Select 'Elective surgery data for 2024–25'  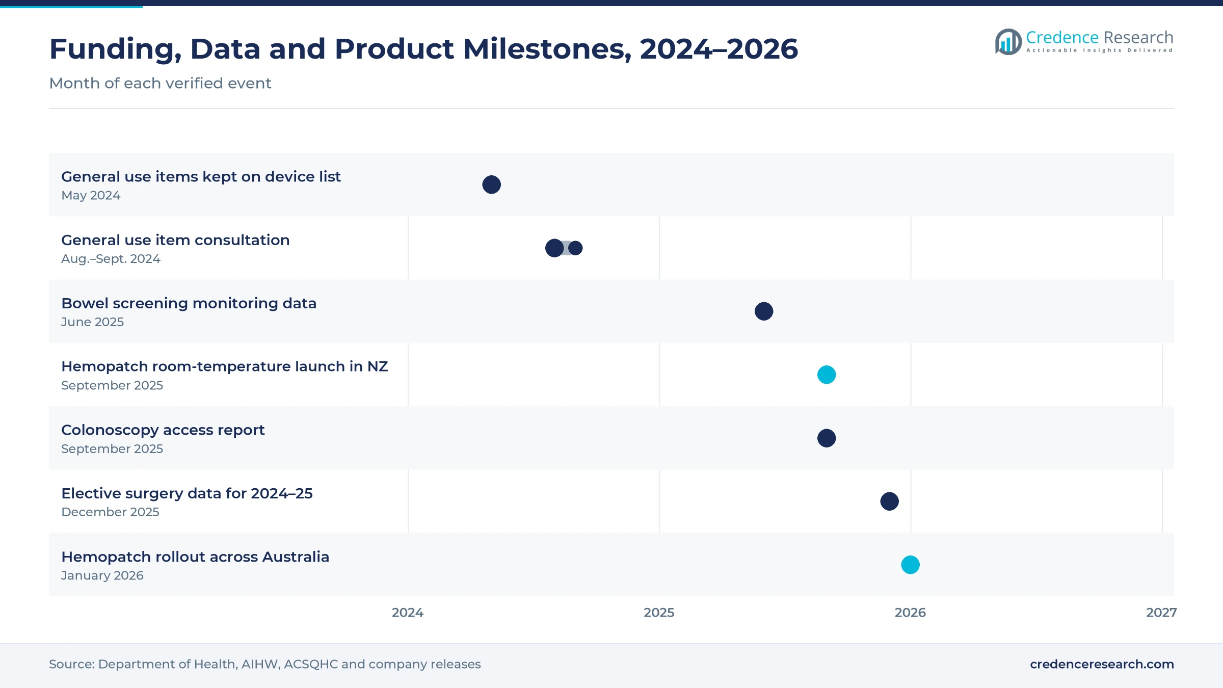pyautogui.click(x=187, y=493)
